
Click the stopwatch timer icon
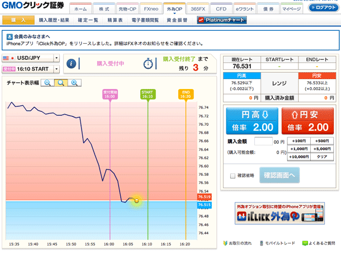tap(148, 64)
